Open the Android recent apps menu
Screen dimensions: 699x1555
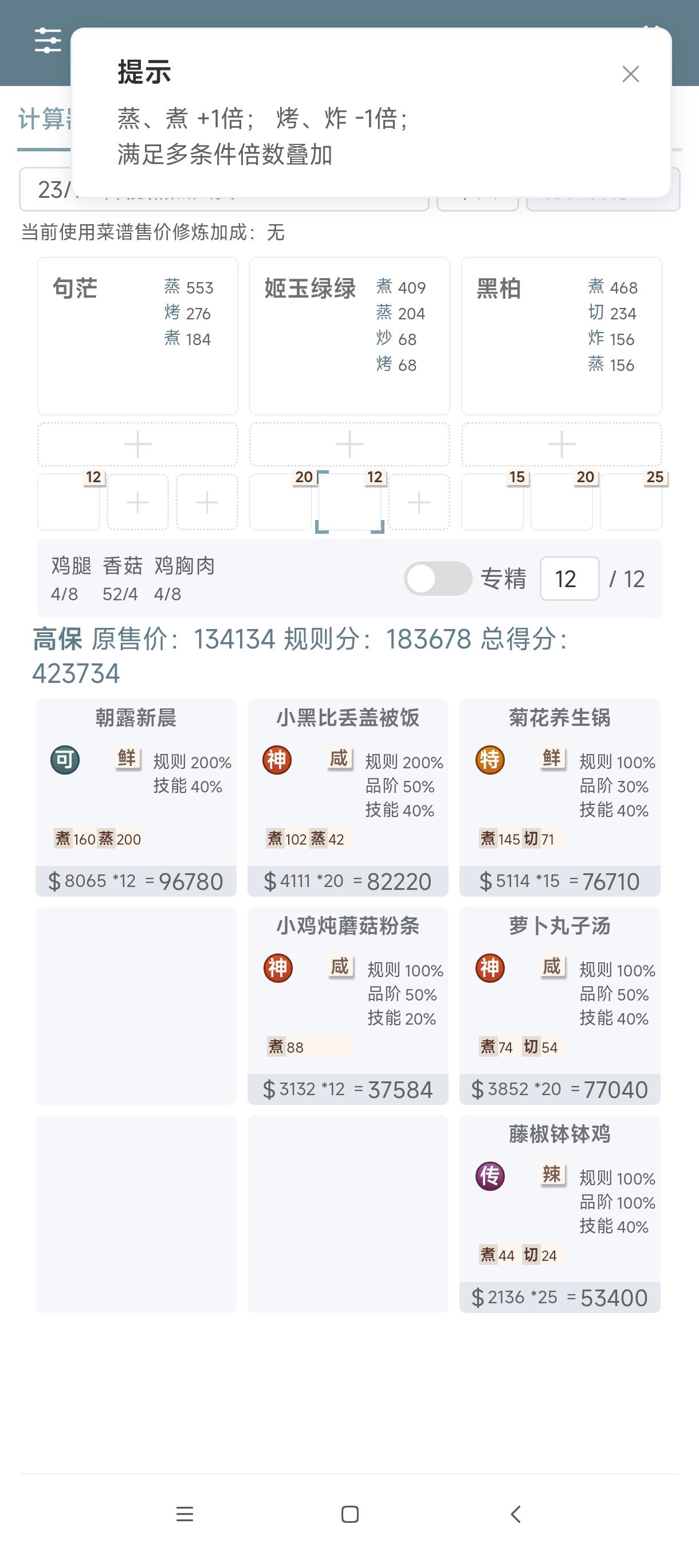(x=184, y=1514)
